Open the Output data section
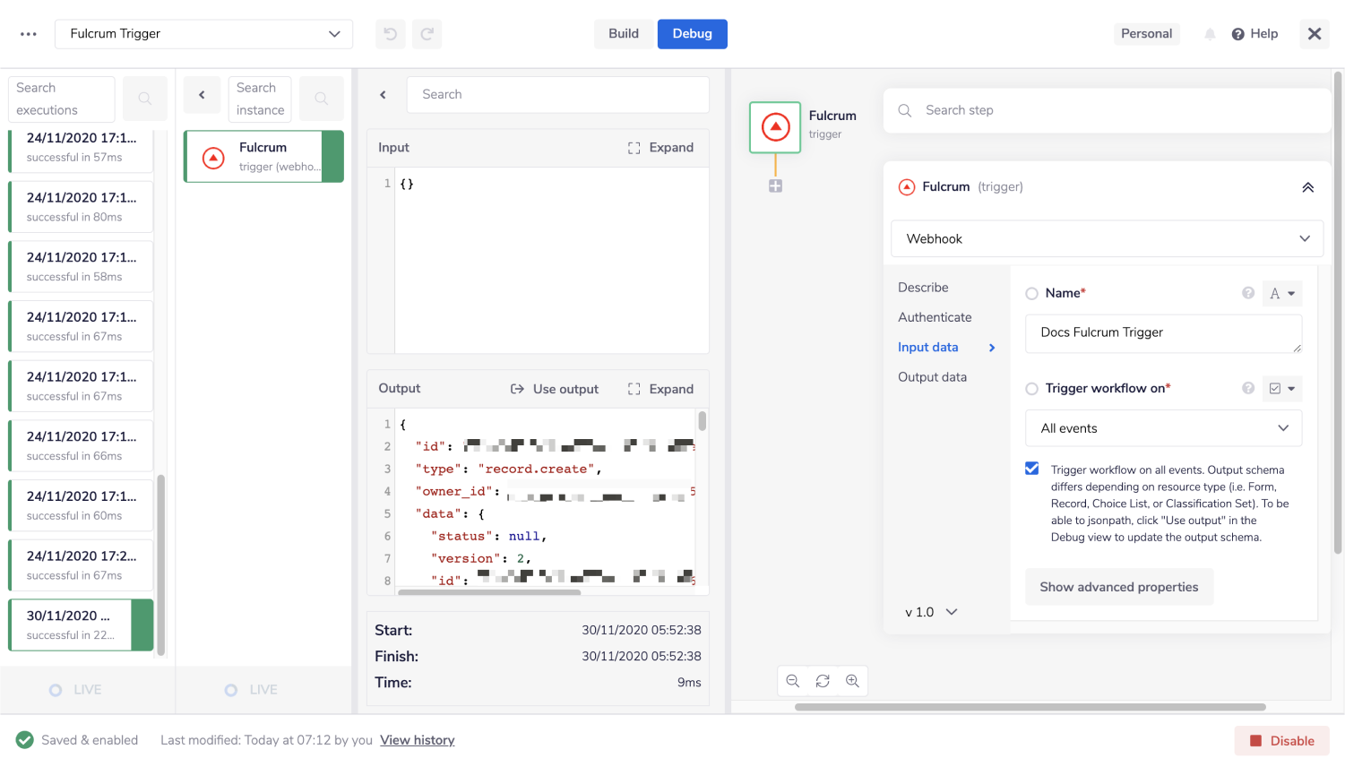The width and height of the screenshot is (1345, 767). 932,377
